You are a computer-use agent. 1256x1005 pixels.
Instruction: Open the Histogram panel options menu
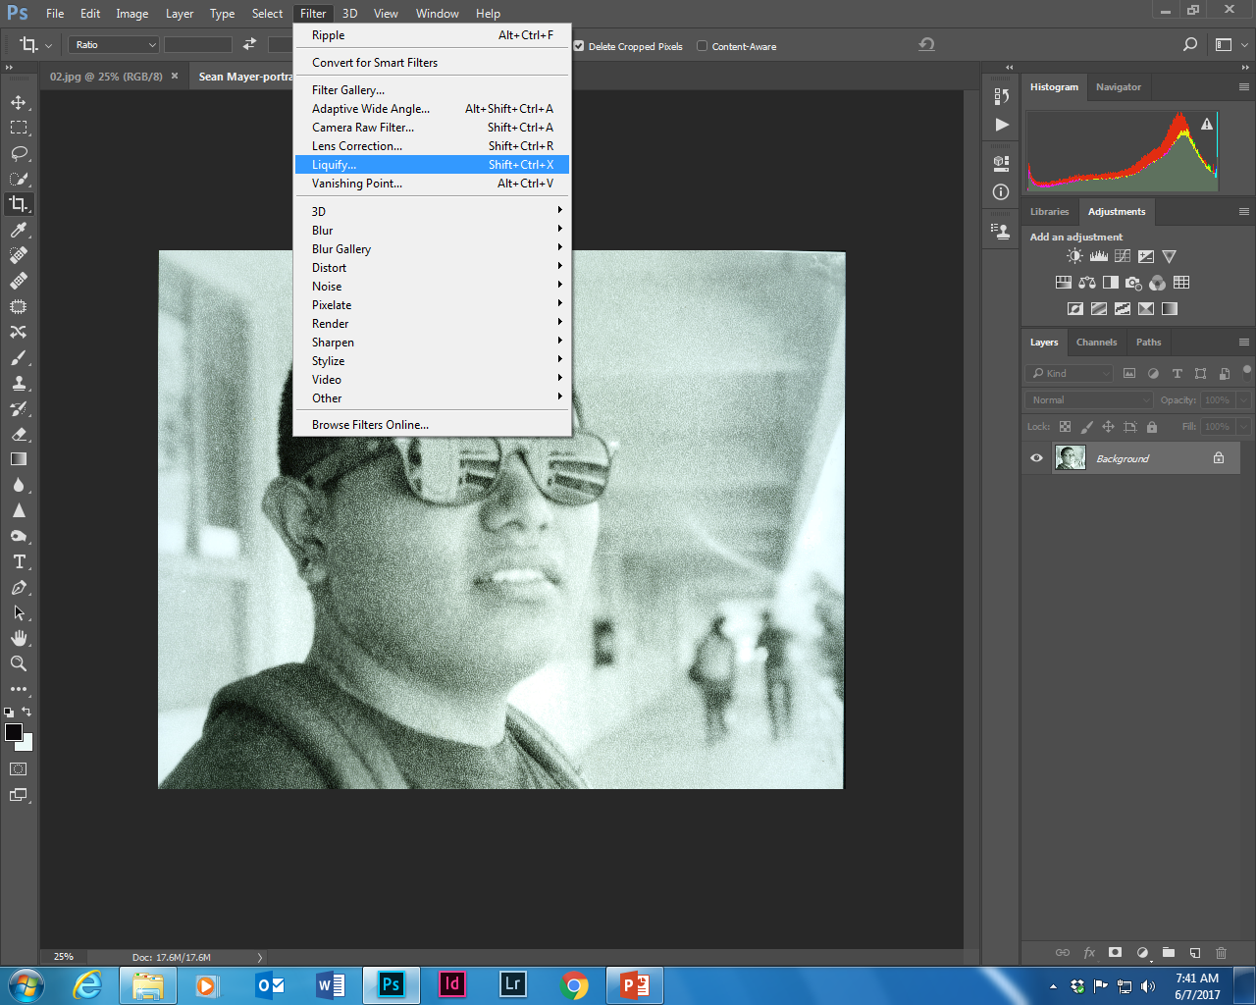tap(1244, 87)
